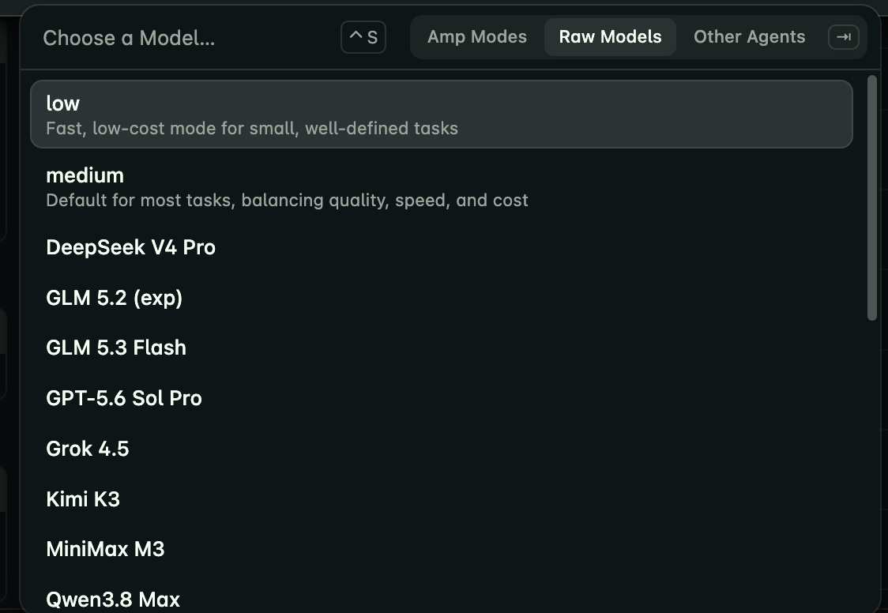Switch to the Amp Modes tab
This screenshot has height=613, width=888.
click(477, 37)
